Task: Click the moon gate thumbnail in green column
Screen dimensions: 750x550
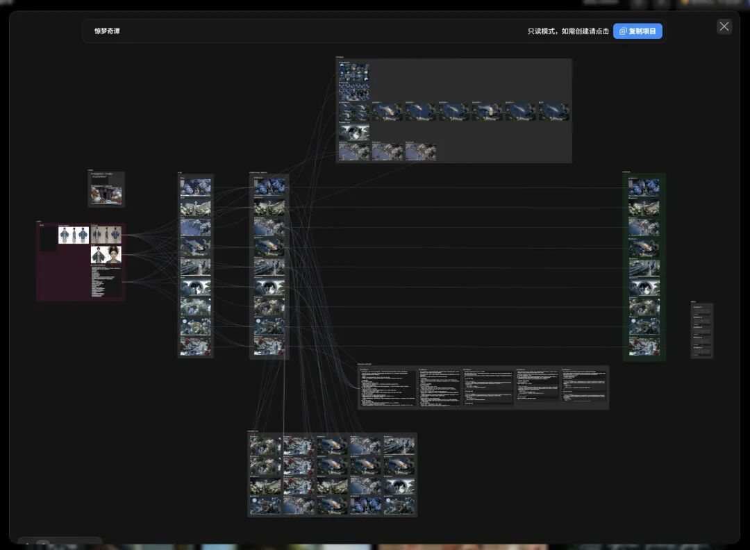Action: pos(644,287)
